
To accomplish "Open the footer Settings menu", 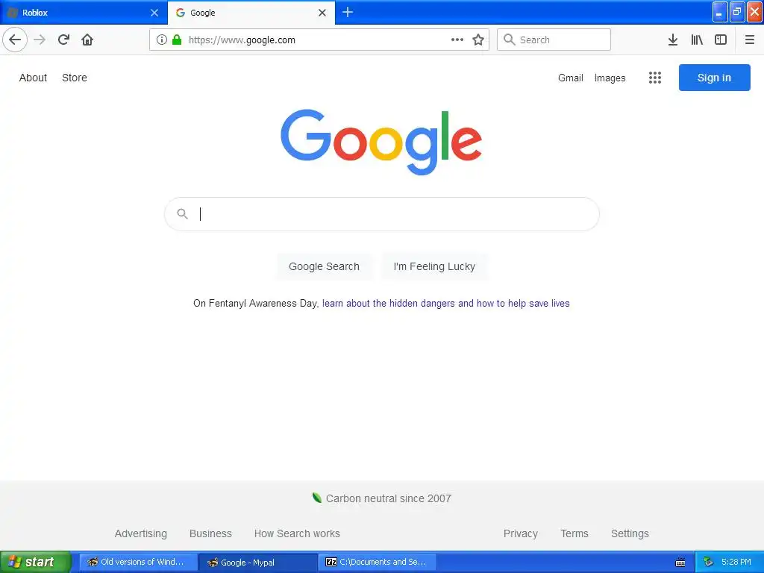I will [630, 533].
